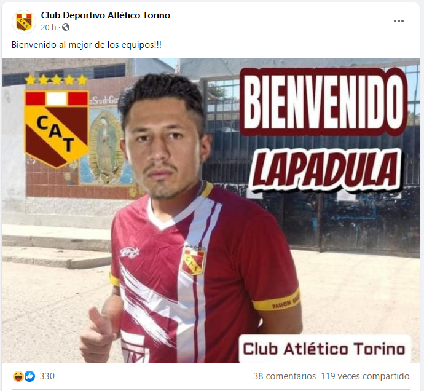This screenshot has height=391, width=424.
Task: Click the five gold stars above the crest
Action: tap(57, 80)
